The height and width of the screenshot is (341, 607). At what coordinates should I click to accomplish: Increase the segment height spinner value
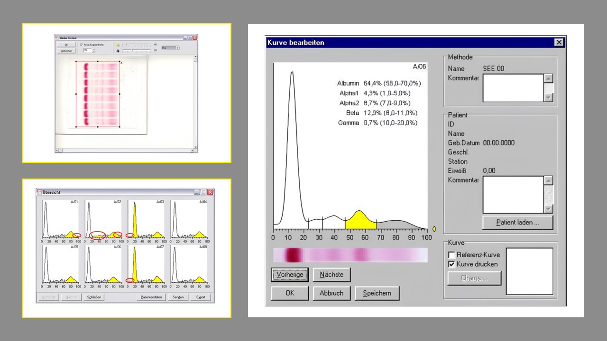93,49
